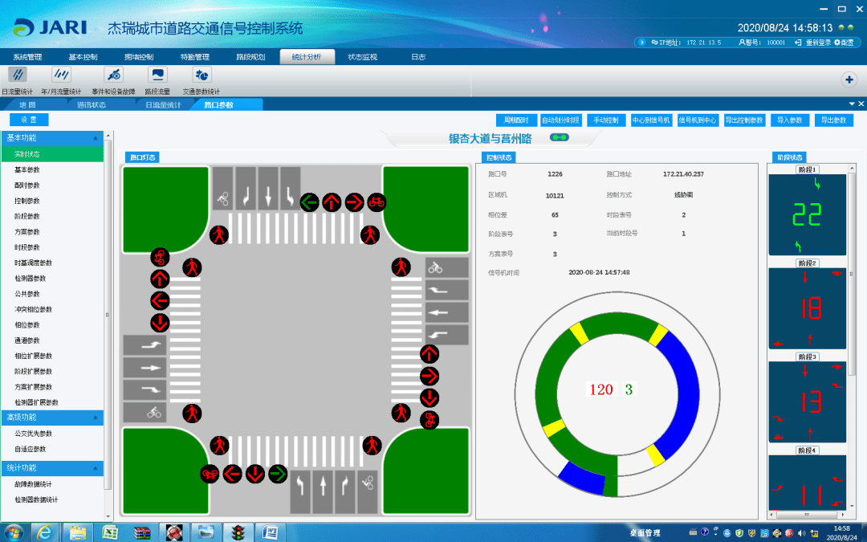Click the 年/月流量统计 toolbar icon

point(62,75)
